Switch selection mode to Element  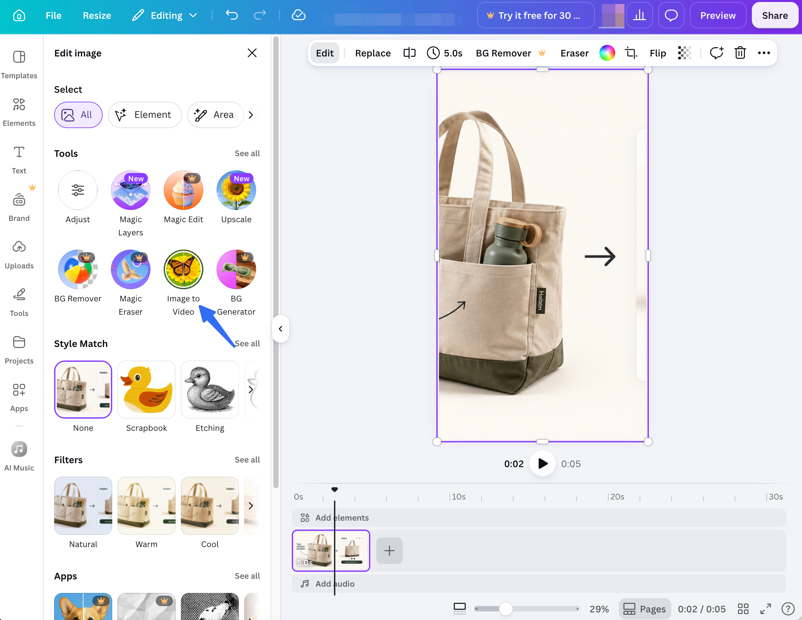click(x=145, y=115)
